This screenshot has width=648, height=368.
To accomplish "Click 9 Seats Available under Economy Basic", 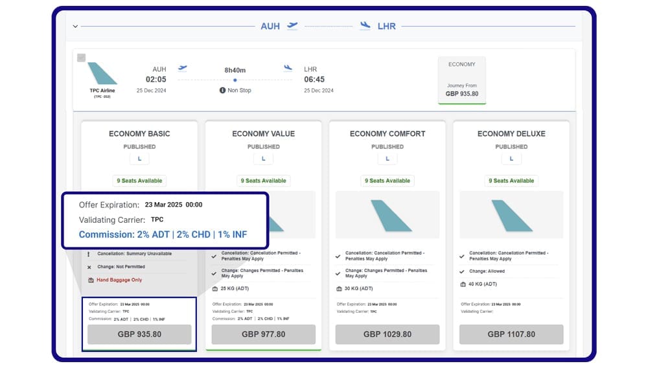I will tap(139, 181).
